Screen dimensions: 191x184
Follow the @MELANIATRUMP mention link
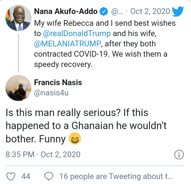69,44
